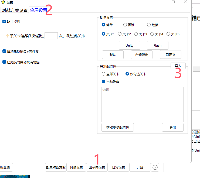200x178 pixels.
Task: Choose 关卡5 radio button
Action: point(168,34)
